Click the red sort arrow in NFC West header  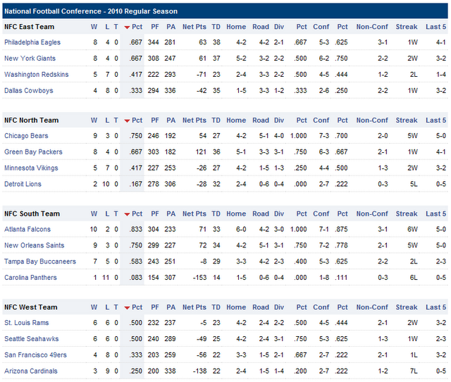pos(127,308)
